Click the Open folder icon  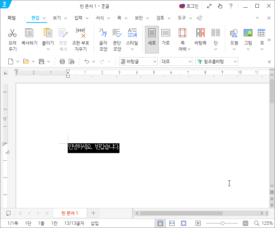(26, 61)
